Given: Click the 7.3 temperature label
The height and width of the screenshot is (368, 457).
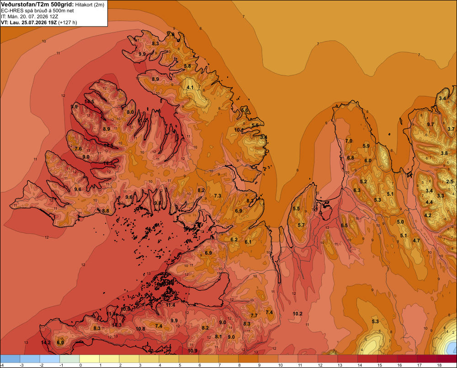Looking at the screenshot, I should tap(218, 196).
